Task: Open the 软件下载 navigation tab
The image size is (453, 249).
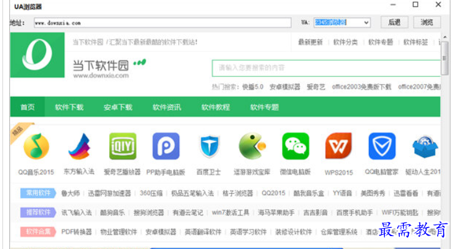Action: pyautogui.click(x=69, y=107)
